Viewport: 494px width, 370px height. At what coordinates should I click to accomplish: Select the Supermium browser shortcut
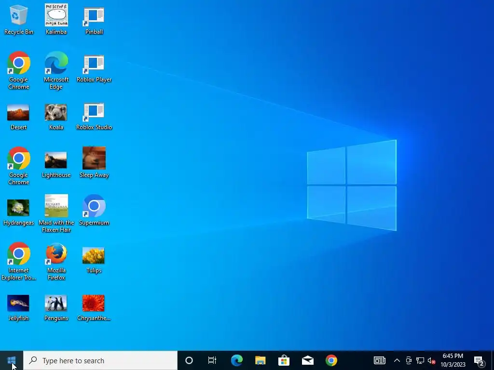point(94,210)
